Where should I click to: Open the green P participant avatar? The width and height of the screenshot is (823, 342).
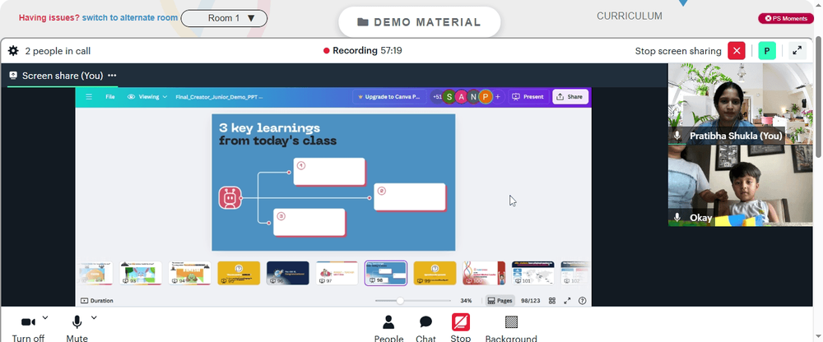767,51
